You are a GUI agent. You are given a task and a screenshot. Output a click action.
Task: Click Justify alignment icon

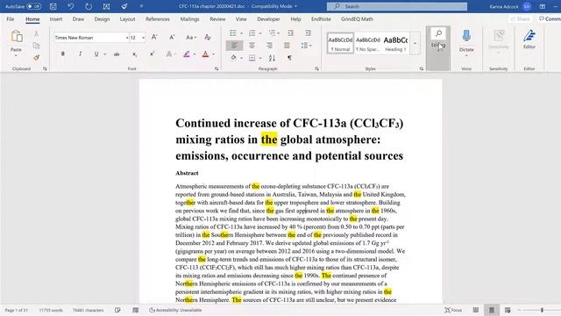click(287, 46)
